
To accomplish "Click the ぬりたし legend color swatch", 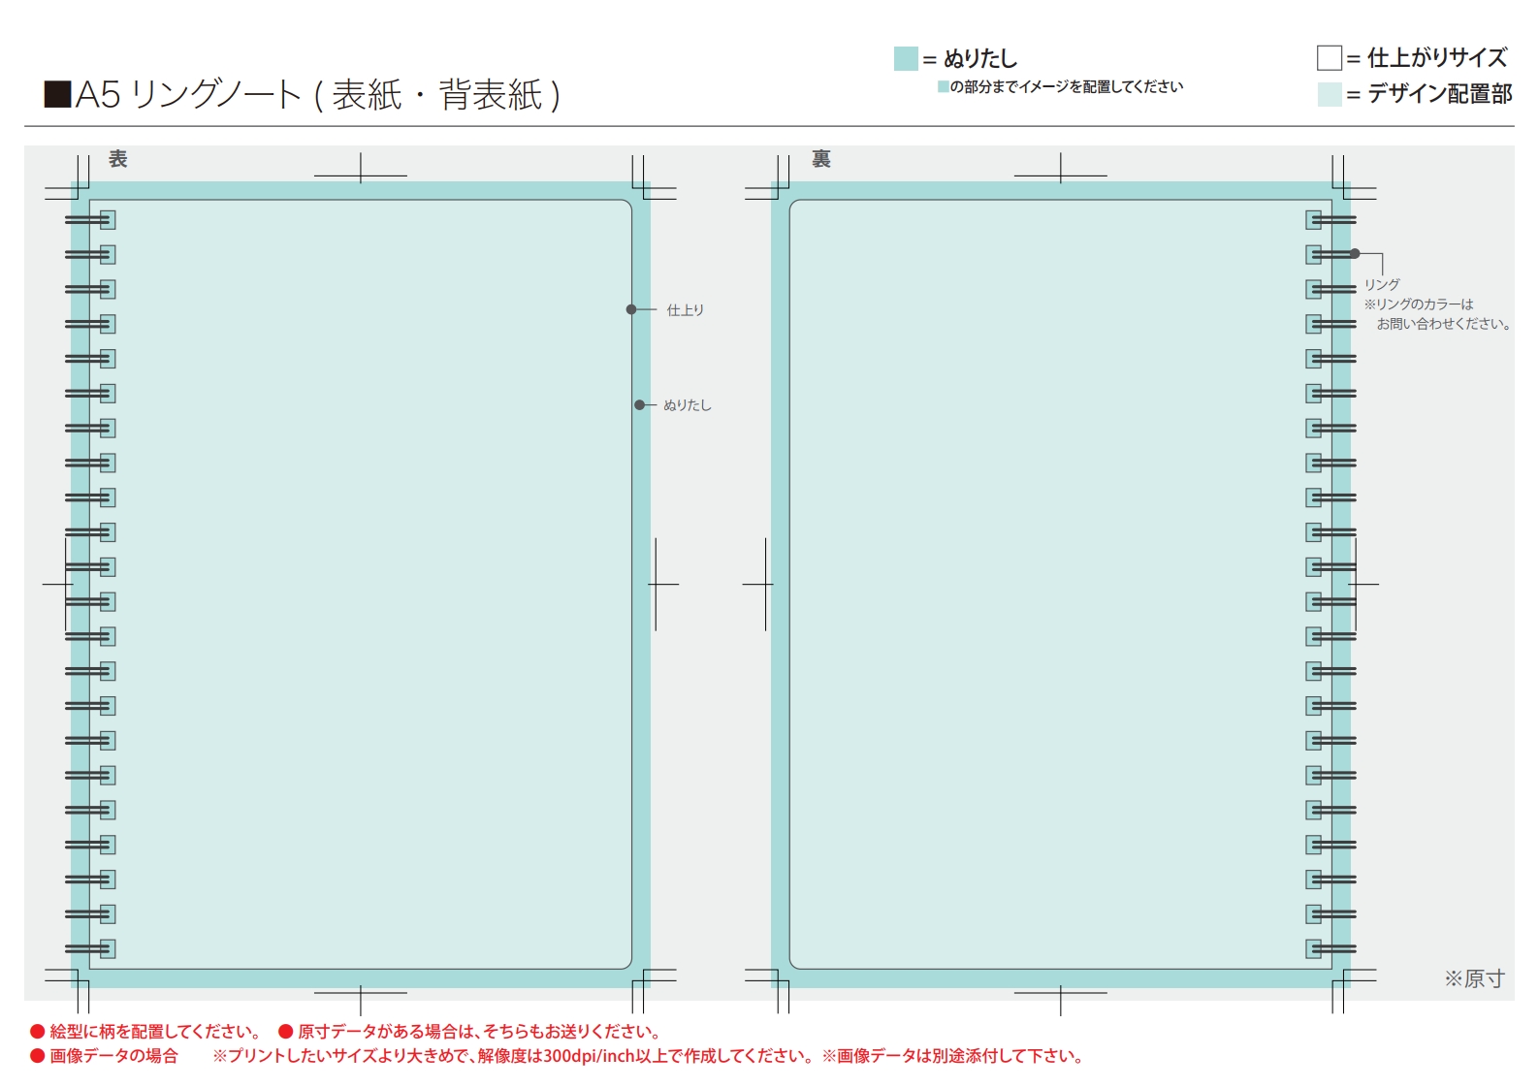I will (906, 59).
